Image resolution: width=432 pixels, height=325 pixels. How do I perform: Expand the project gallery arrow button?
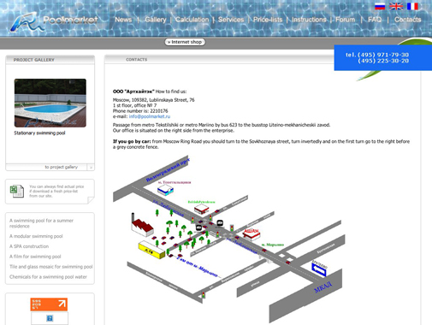[x=91, y=167]
